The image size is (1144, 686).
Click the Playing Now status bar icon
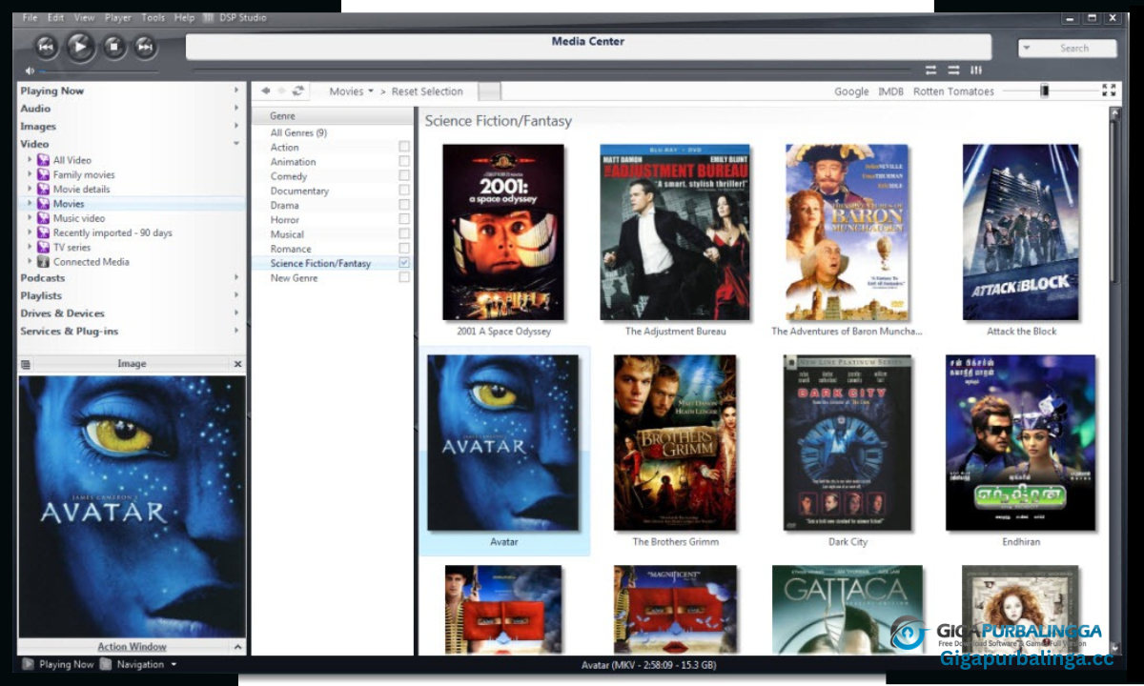(28, 664)
